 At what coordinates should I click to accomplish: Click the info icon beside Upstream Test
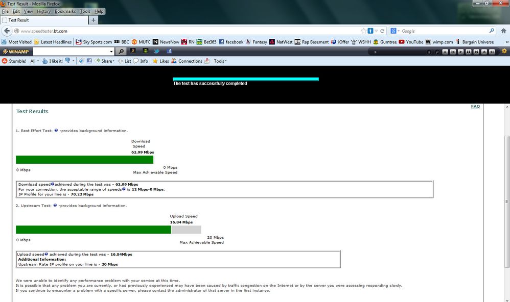[x=55, y=205]
